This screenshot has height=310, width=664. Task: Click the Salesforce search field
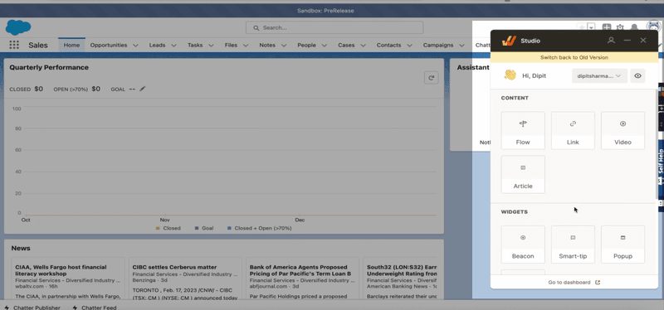[334, 27]
